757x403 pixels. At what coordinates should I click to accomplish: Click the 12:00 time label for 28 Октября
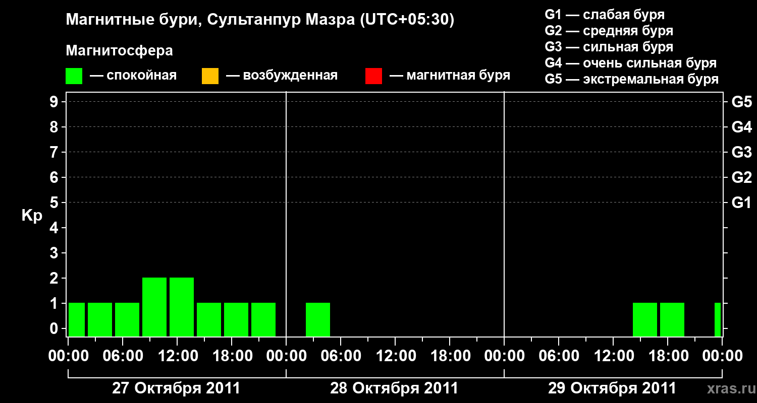pyautogui.click(x=395, y=356)
